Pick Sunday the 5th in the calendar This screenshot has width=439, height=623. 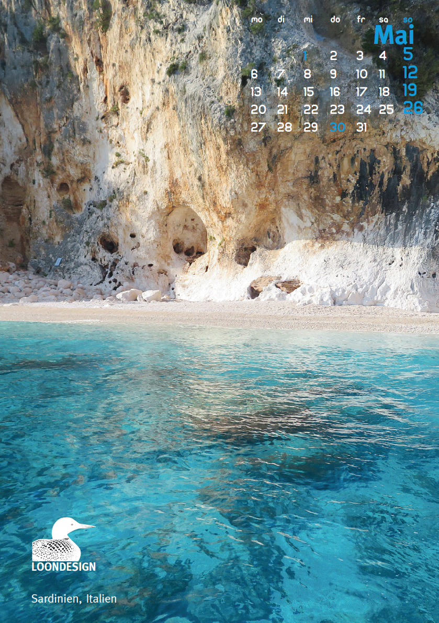(408, 54)
